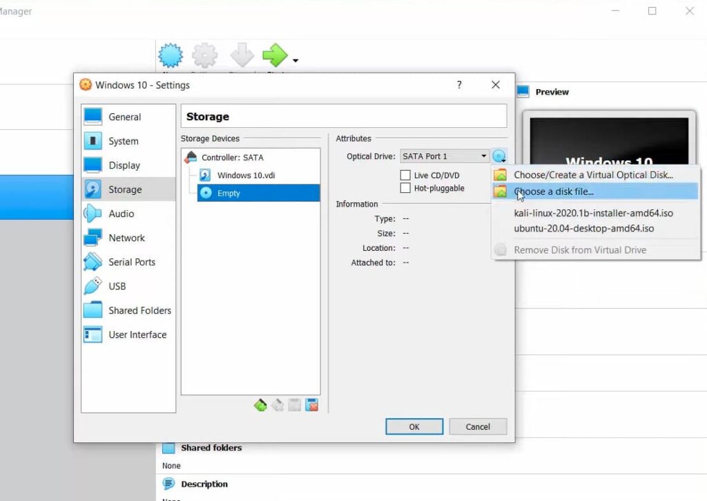Open the Audio settings category
The height and width of the screenshot is (501, 707).
121,214
